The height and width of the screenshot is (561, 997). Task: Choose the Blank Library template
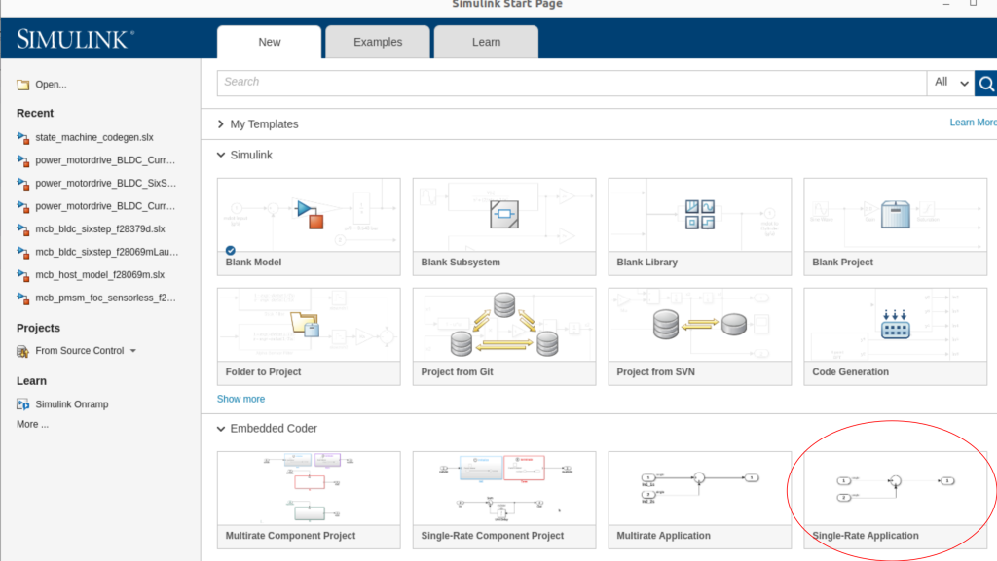700,227
